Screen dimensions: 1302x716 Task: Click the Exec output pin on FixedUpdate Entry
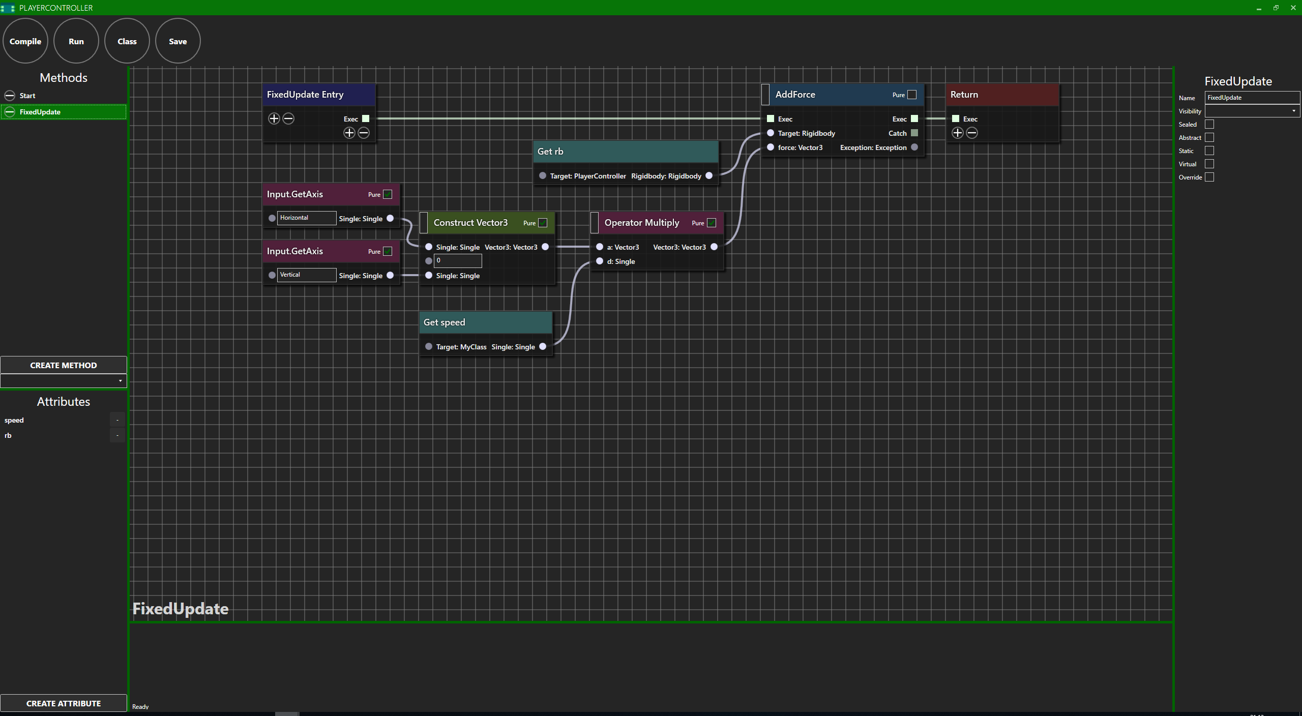coord(366,118)
